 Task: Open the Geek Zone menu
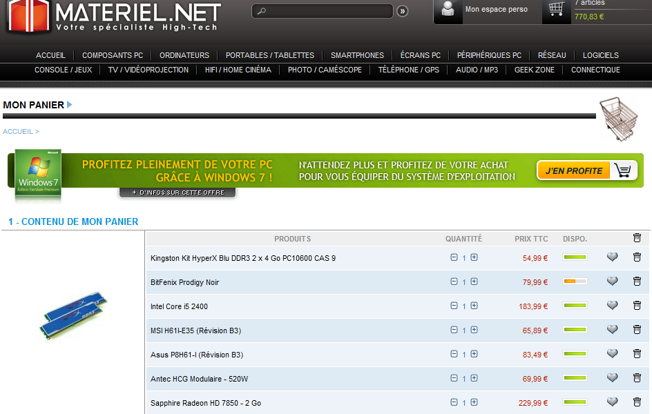[x=534, y=70]
